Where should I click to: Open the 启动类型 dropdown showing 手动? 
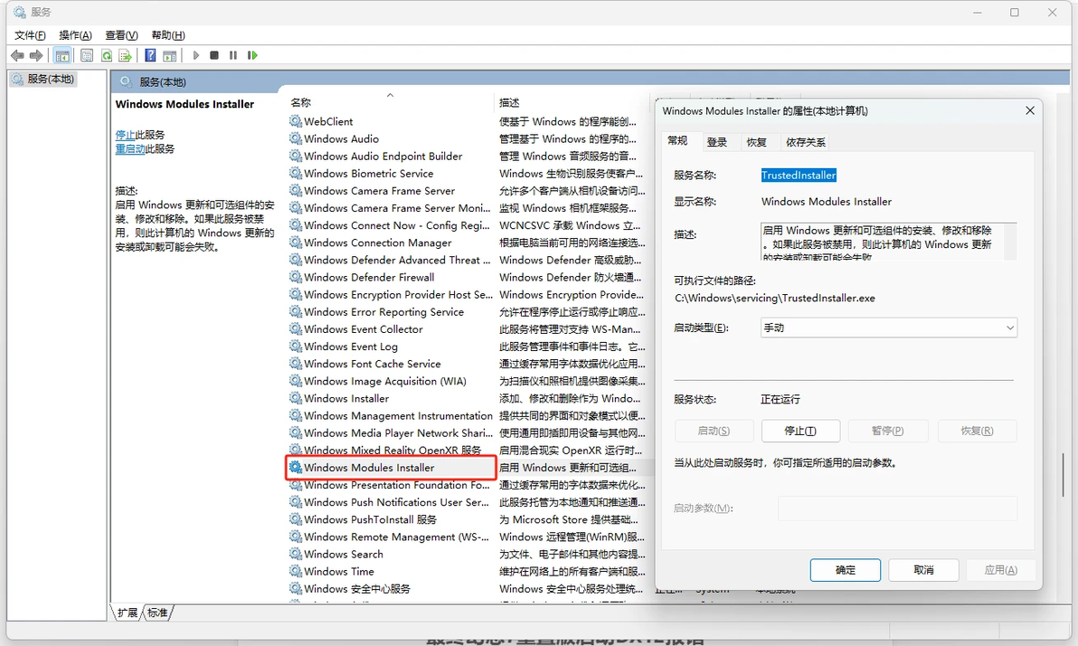[888, 328]
